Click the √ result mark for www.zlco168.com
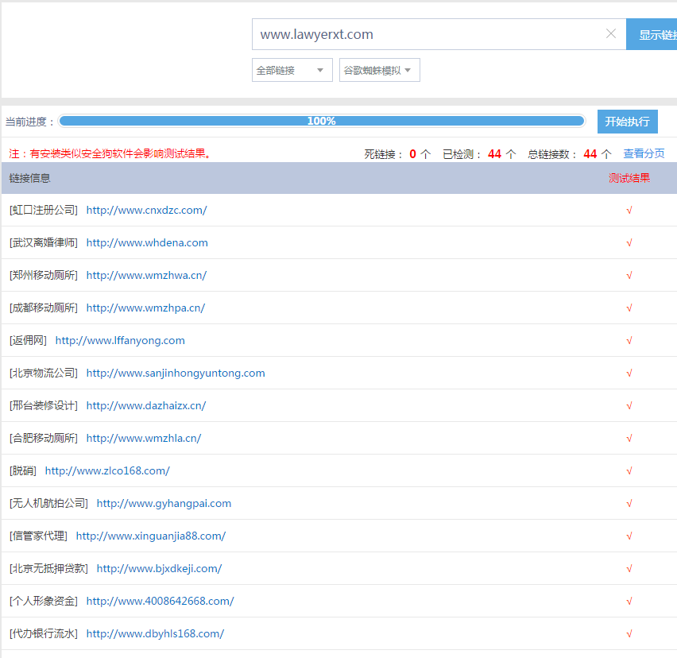Screen dimensions: 677x658 click(x=629, y=470)
